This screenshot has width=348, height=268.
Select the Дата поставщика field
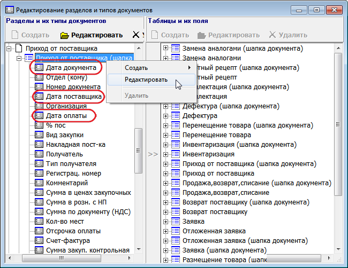click(74, 97)
